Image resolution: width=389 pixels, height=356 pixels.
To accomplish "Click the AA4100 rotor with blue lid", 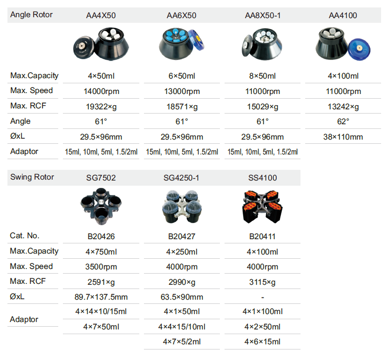I will click(343, 44).
